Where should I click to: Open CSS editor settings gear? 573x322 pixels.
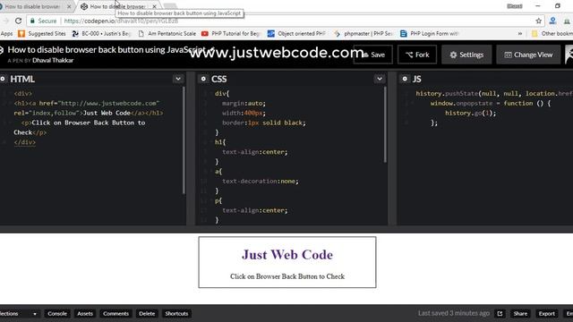point(203,79)
